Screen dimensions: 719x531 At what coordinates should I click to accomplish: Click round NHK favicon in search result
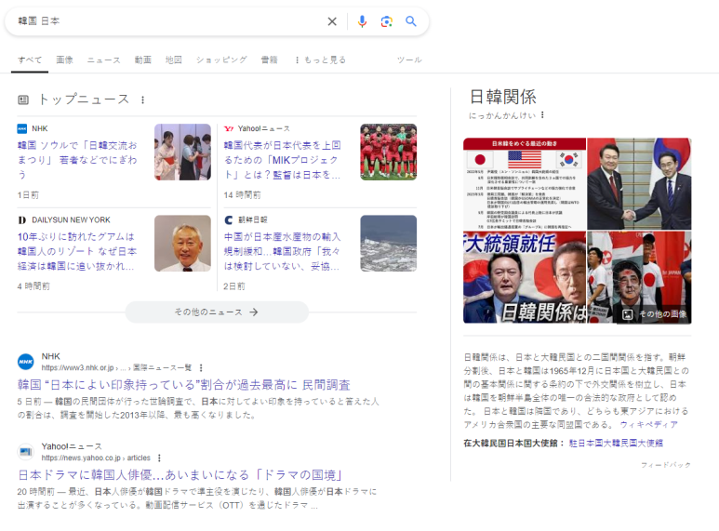tap(26, 362)
